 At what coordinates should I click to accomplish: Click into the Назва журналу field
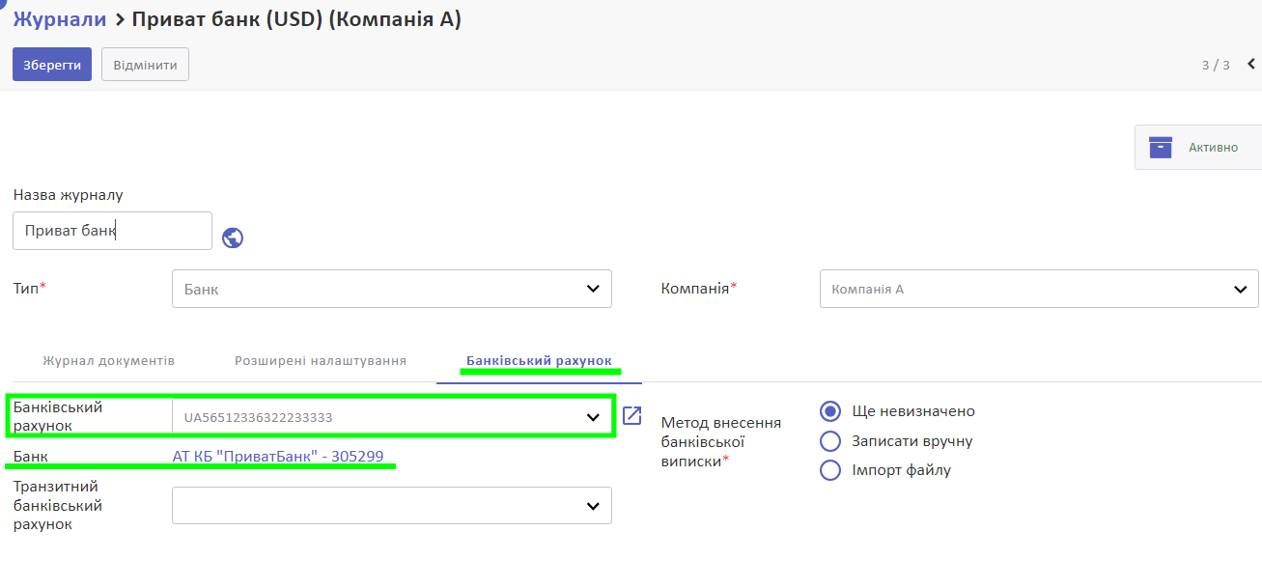pos(112,231)
